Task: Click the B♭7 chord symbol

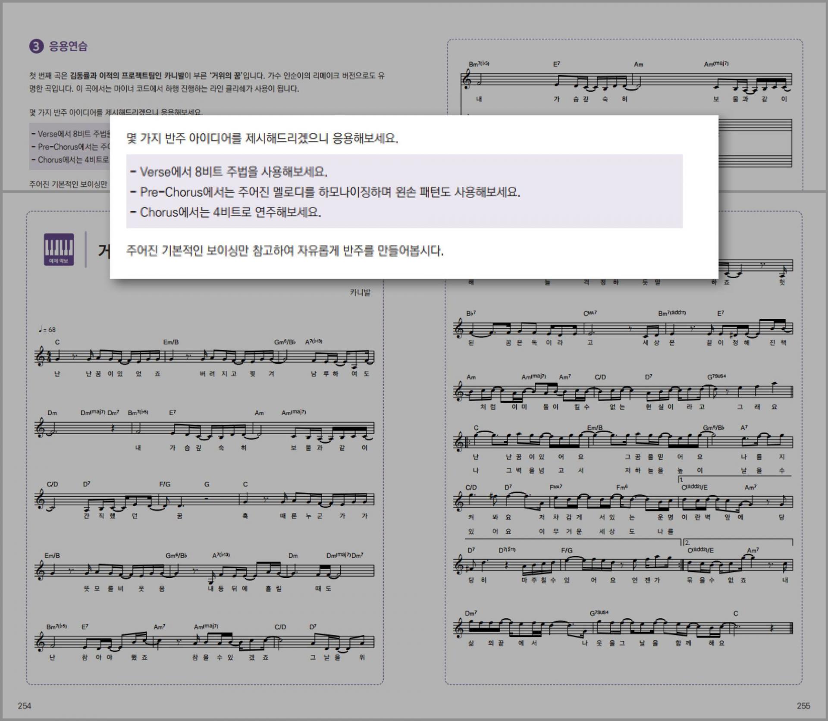Action: (471, 313)
